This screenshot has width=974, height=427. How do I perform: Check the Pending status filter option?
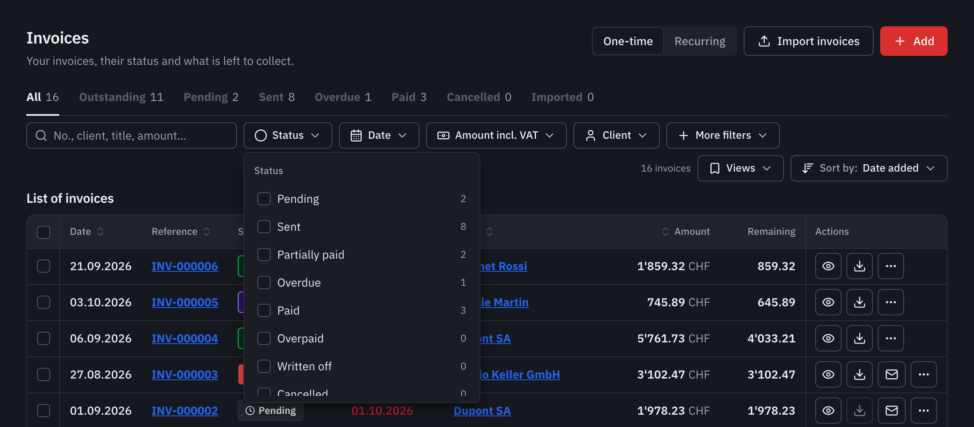(264, 199)
